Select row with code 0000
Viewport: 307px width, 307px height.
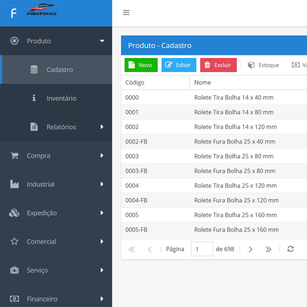coord(214,97)
